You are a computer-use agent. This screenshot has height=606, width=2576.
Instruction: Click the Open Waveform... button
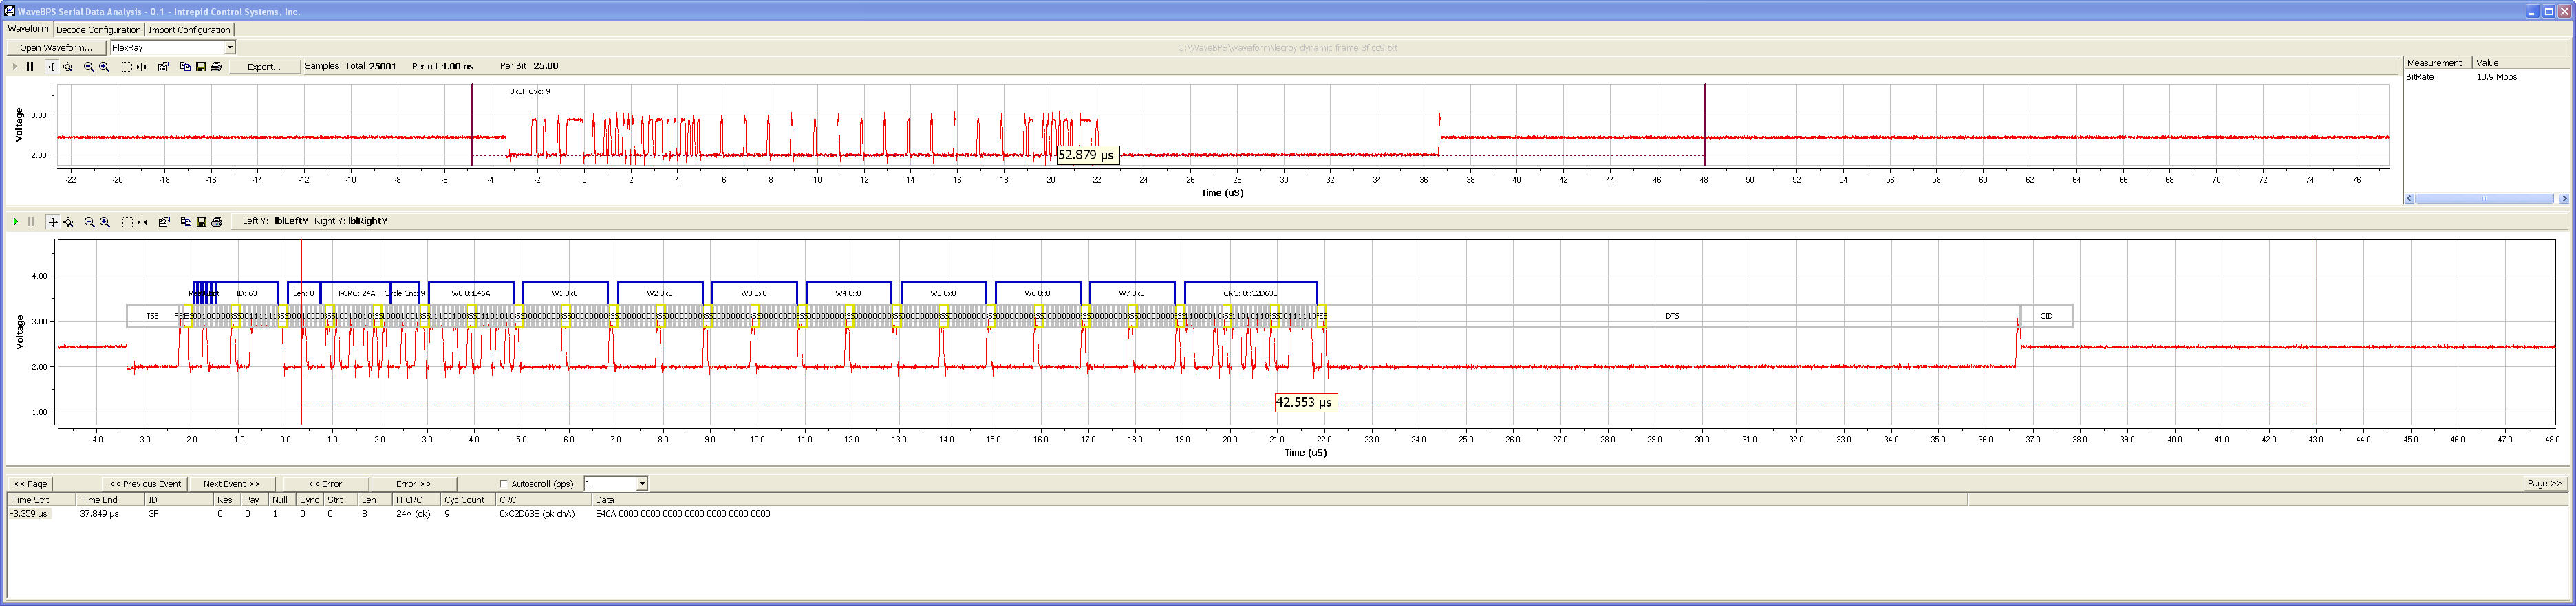(56, 48)
